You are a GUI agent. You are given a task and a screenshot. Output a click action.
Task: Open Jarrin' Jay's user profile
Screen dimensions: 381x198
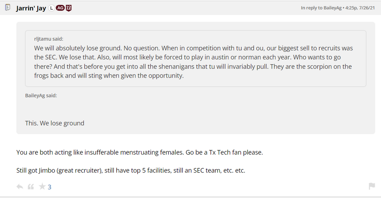pyautogui.click(x=31, y=8)
